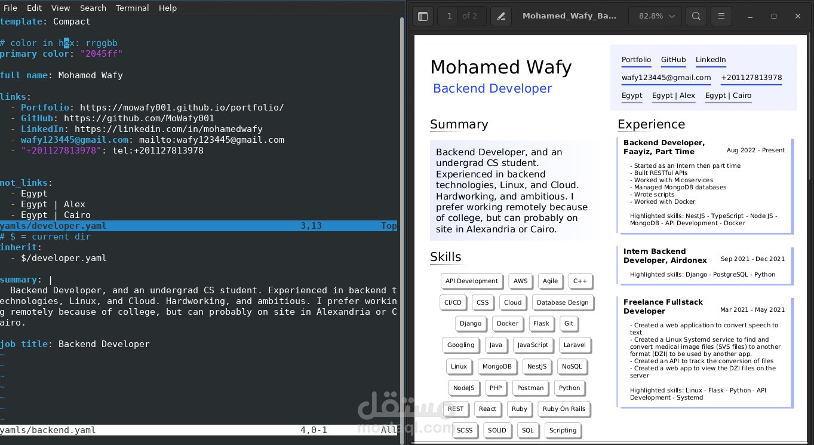Click the Freelance Fullstack Developer title
This screenshot has width=814, height=445.
pyautogui.click(x=663, y=306)
